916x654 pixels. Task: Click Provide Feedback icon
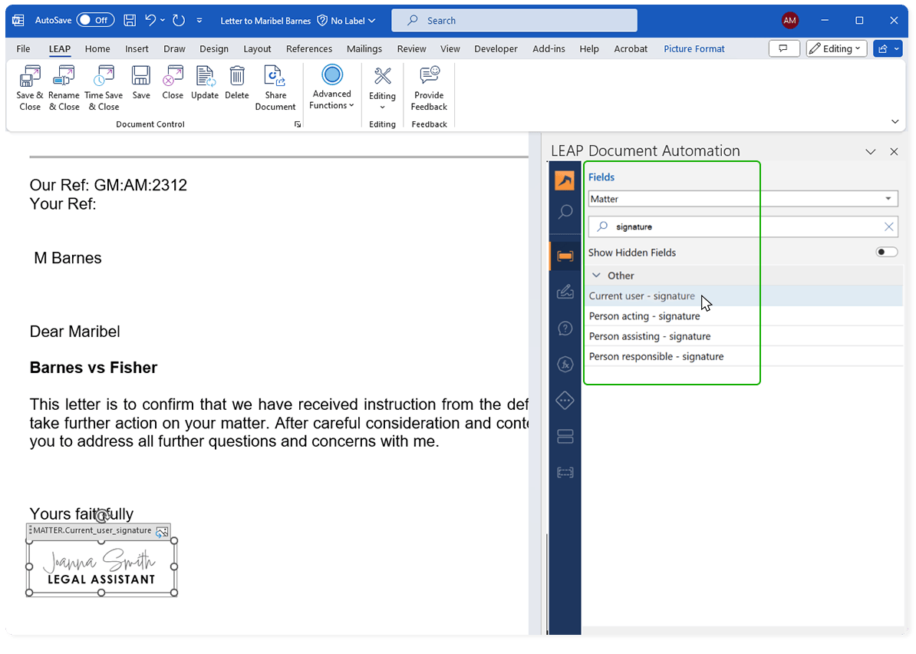[429, 88]
